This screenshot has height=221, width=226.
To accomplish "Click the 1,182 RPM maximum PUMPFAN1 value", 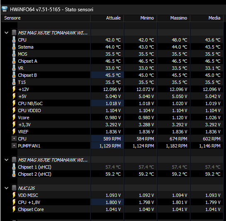I will pos(177,146).
